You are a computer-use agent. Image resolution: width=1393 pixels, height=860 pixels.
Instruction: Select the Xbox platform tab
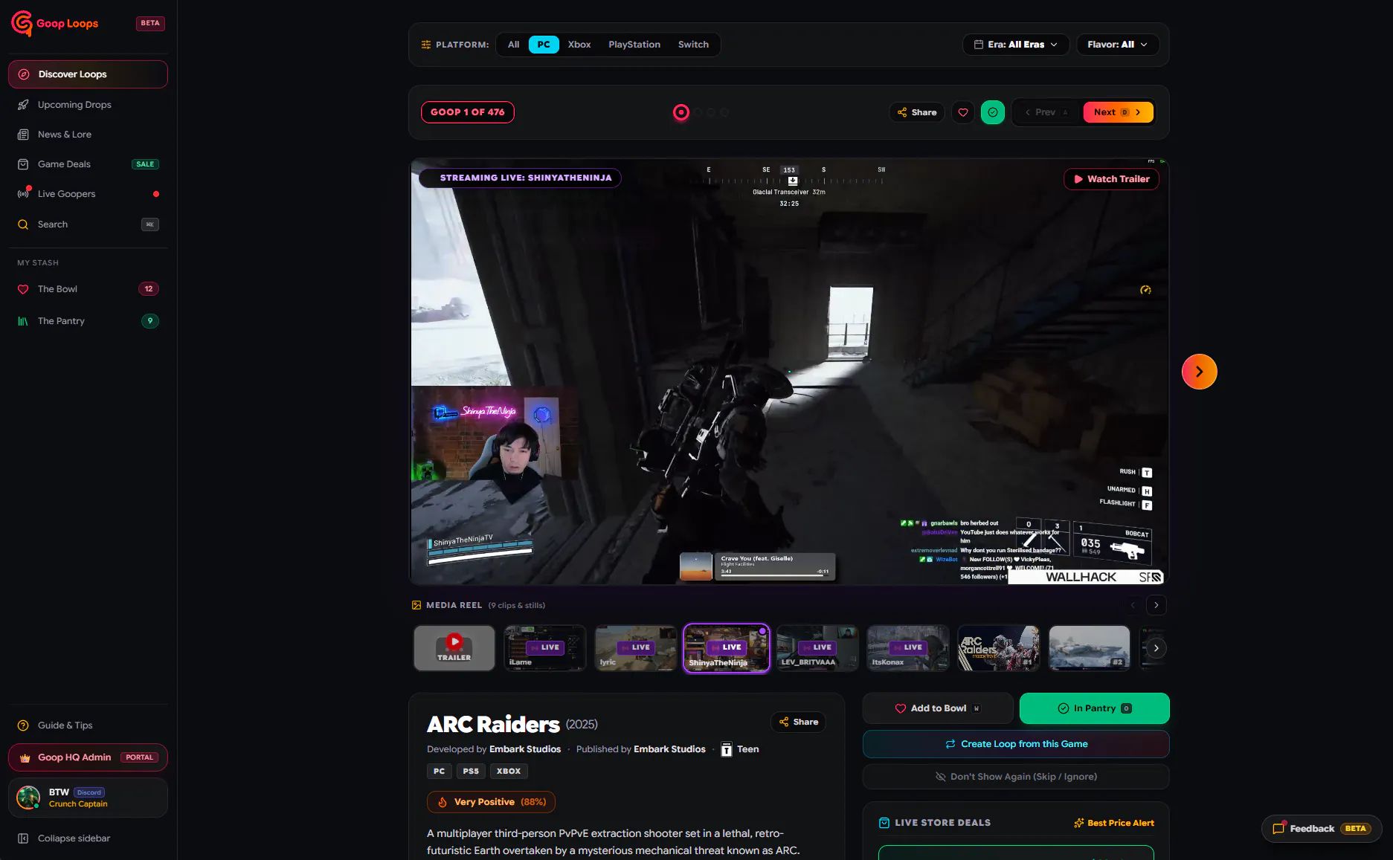[x=579, y=45]
